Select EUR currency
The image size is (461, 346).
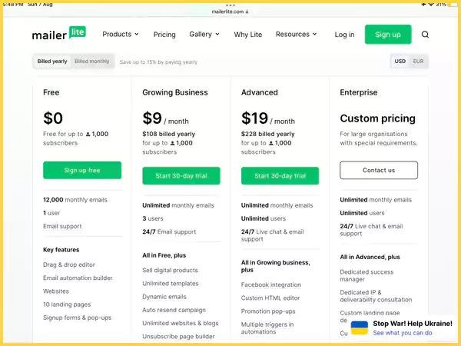point(418,62)
